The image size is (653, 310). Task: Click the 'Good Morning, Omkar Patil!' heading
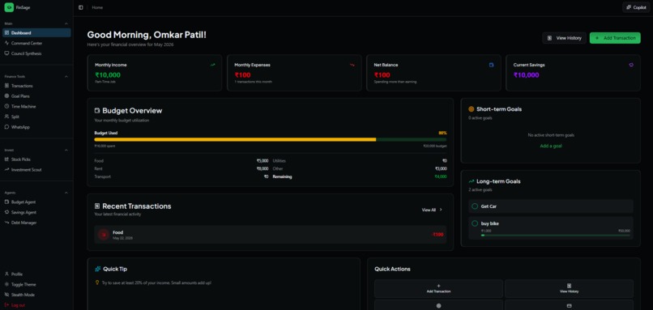[x=147, y=35]
